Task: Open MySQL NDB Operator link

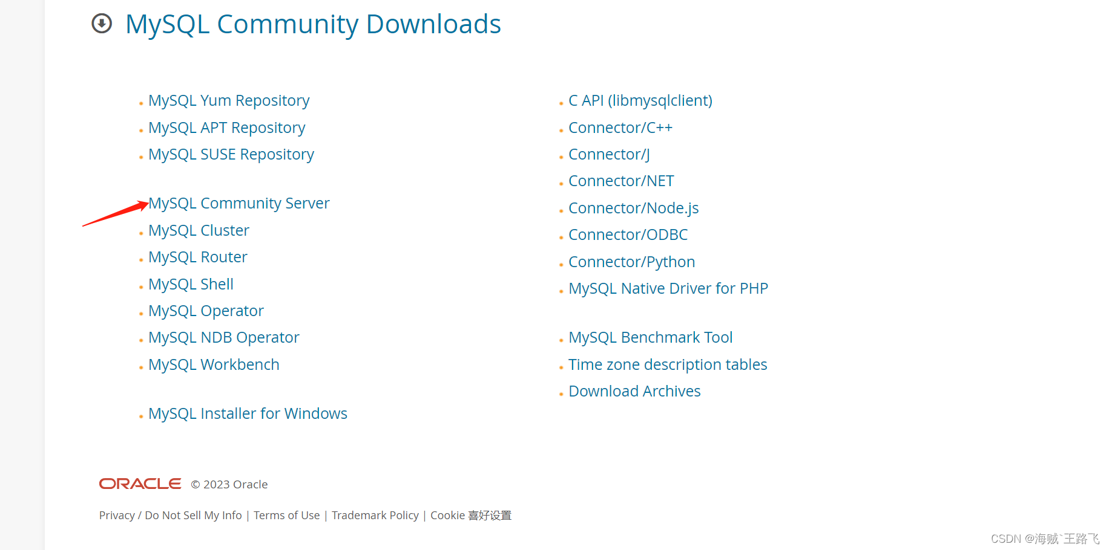Action: point(224,337)
